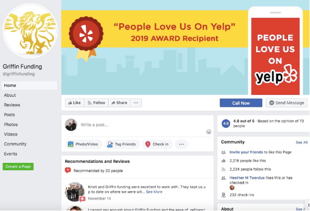
Task: Click the Like thumbs-up button
Action: tap(74, 103)
